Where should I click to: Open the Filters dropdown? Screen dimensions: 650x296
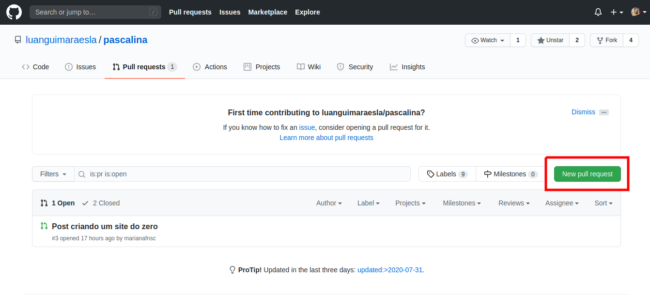coord(53,174)
